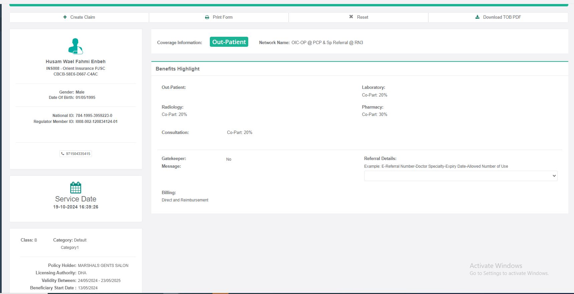Click patient name Husam Wael Fahmi Enbeh
Viewport: 574px width, 294px height.
pyautogui.click(x=76, y=61)
